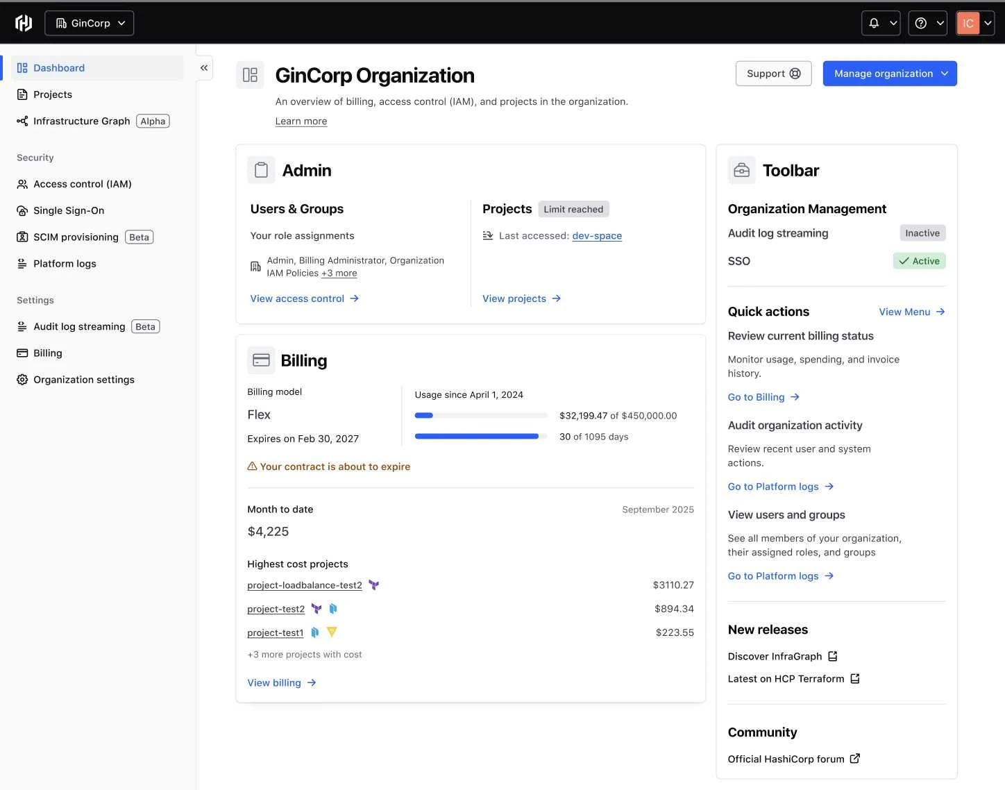Go to Platform logs under View users and groups
Image resolution: width=1005 pixels, height=790 pixels.
tap(781, 576)
